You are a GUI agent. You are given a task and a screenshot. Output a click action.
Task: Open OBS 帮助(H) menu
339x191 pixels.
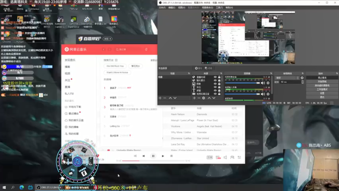[x=229, y=8]
